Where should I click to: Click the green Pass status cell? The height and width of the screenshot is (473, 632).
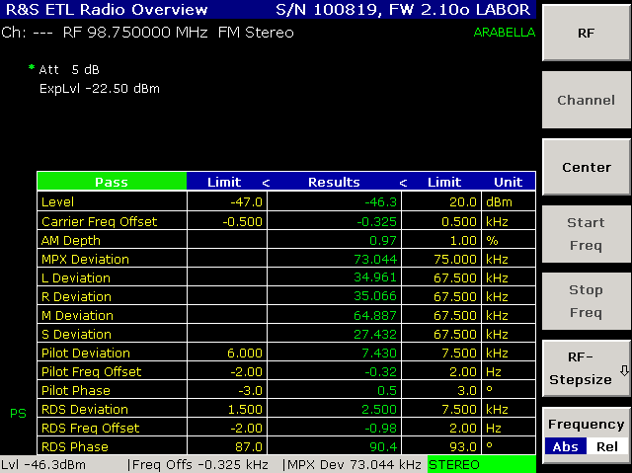coord(112,182)
